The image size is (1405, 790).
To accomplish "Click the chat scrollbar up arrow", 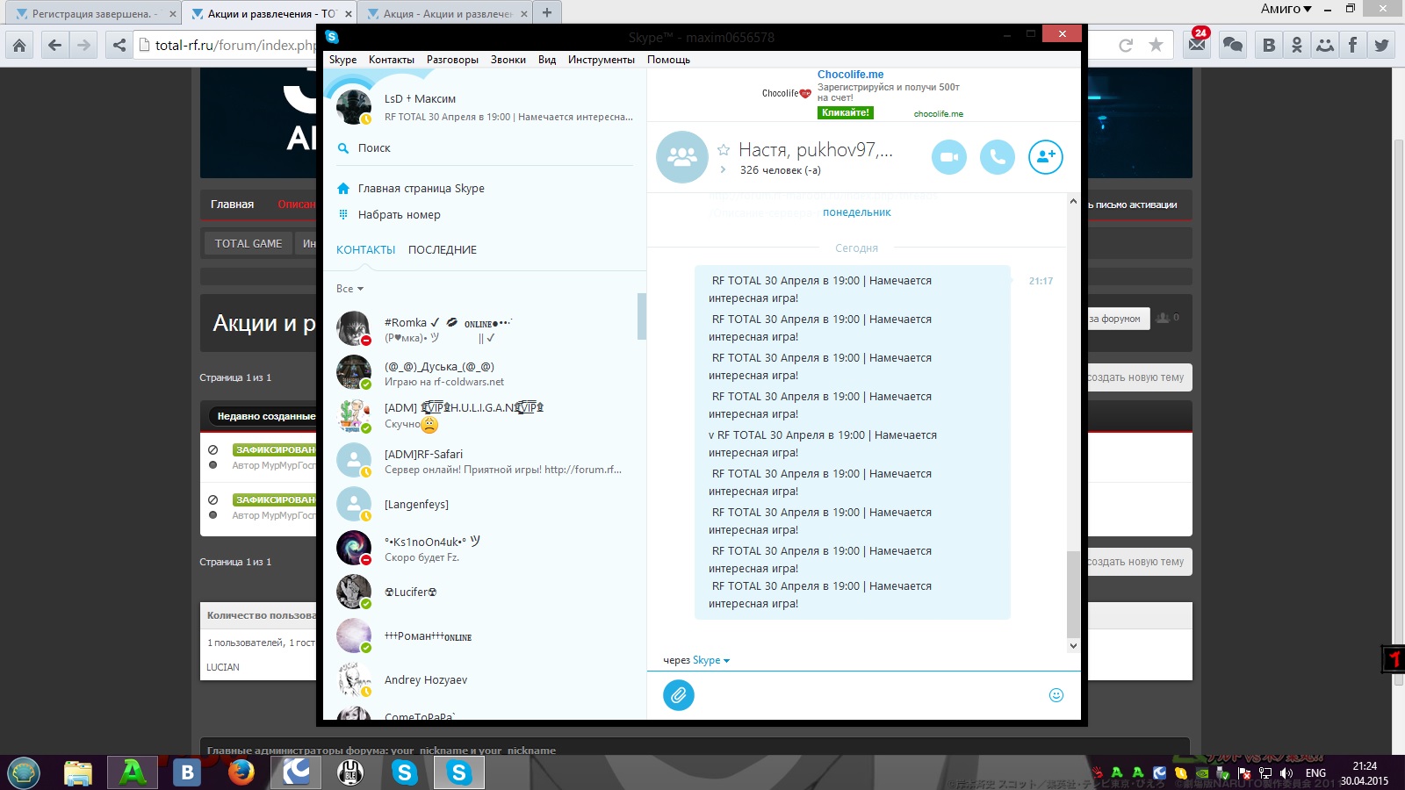I will 1073,201.
